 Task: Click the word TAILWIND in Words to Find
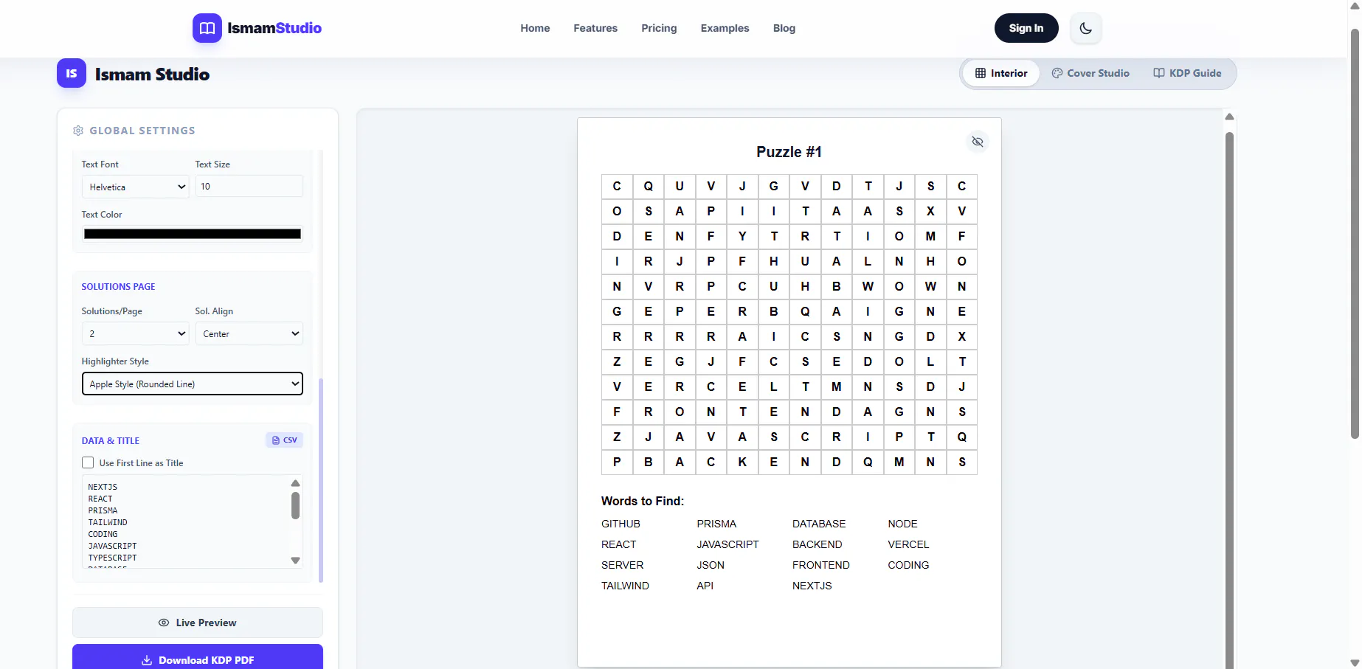click(x=625, y=586)
